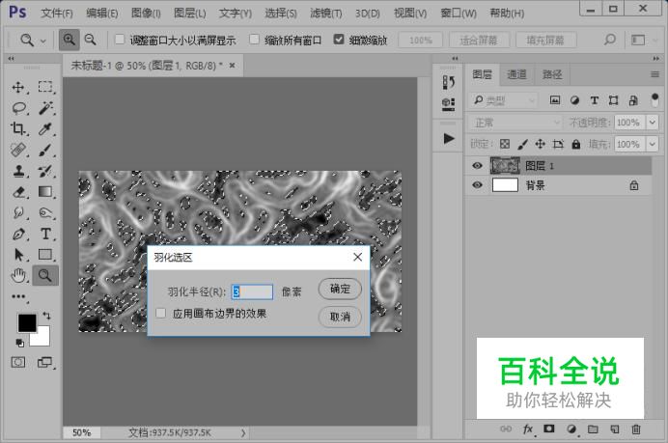Select the Pen tool
Image resolution: width=668 pixels, height=443 pixels.
[x=18, y=234]
